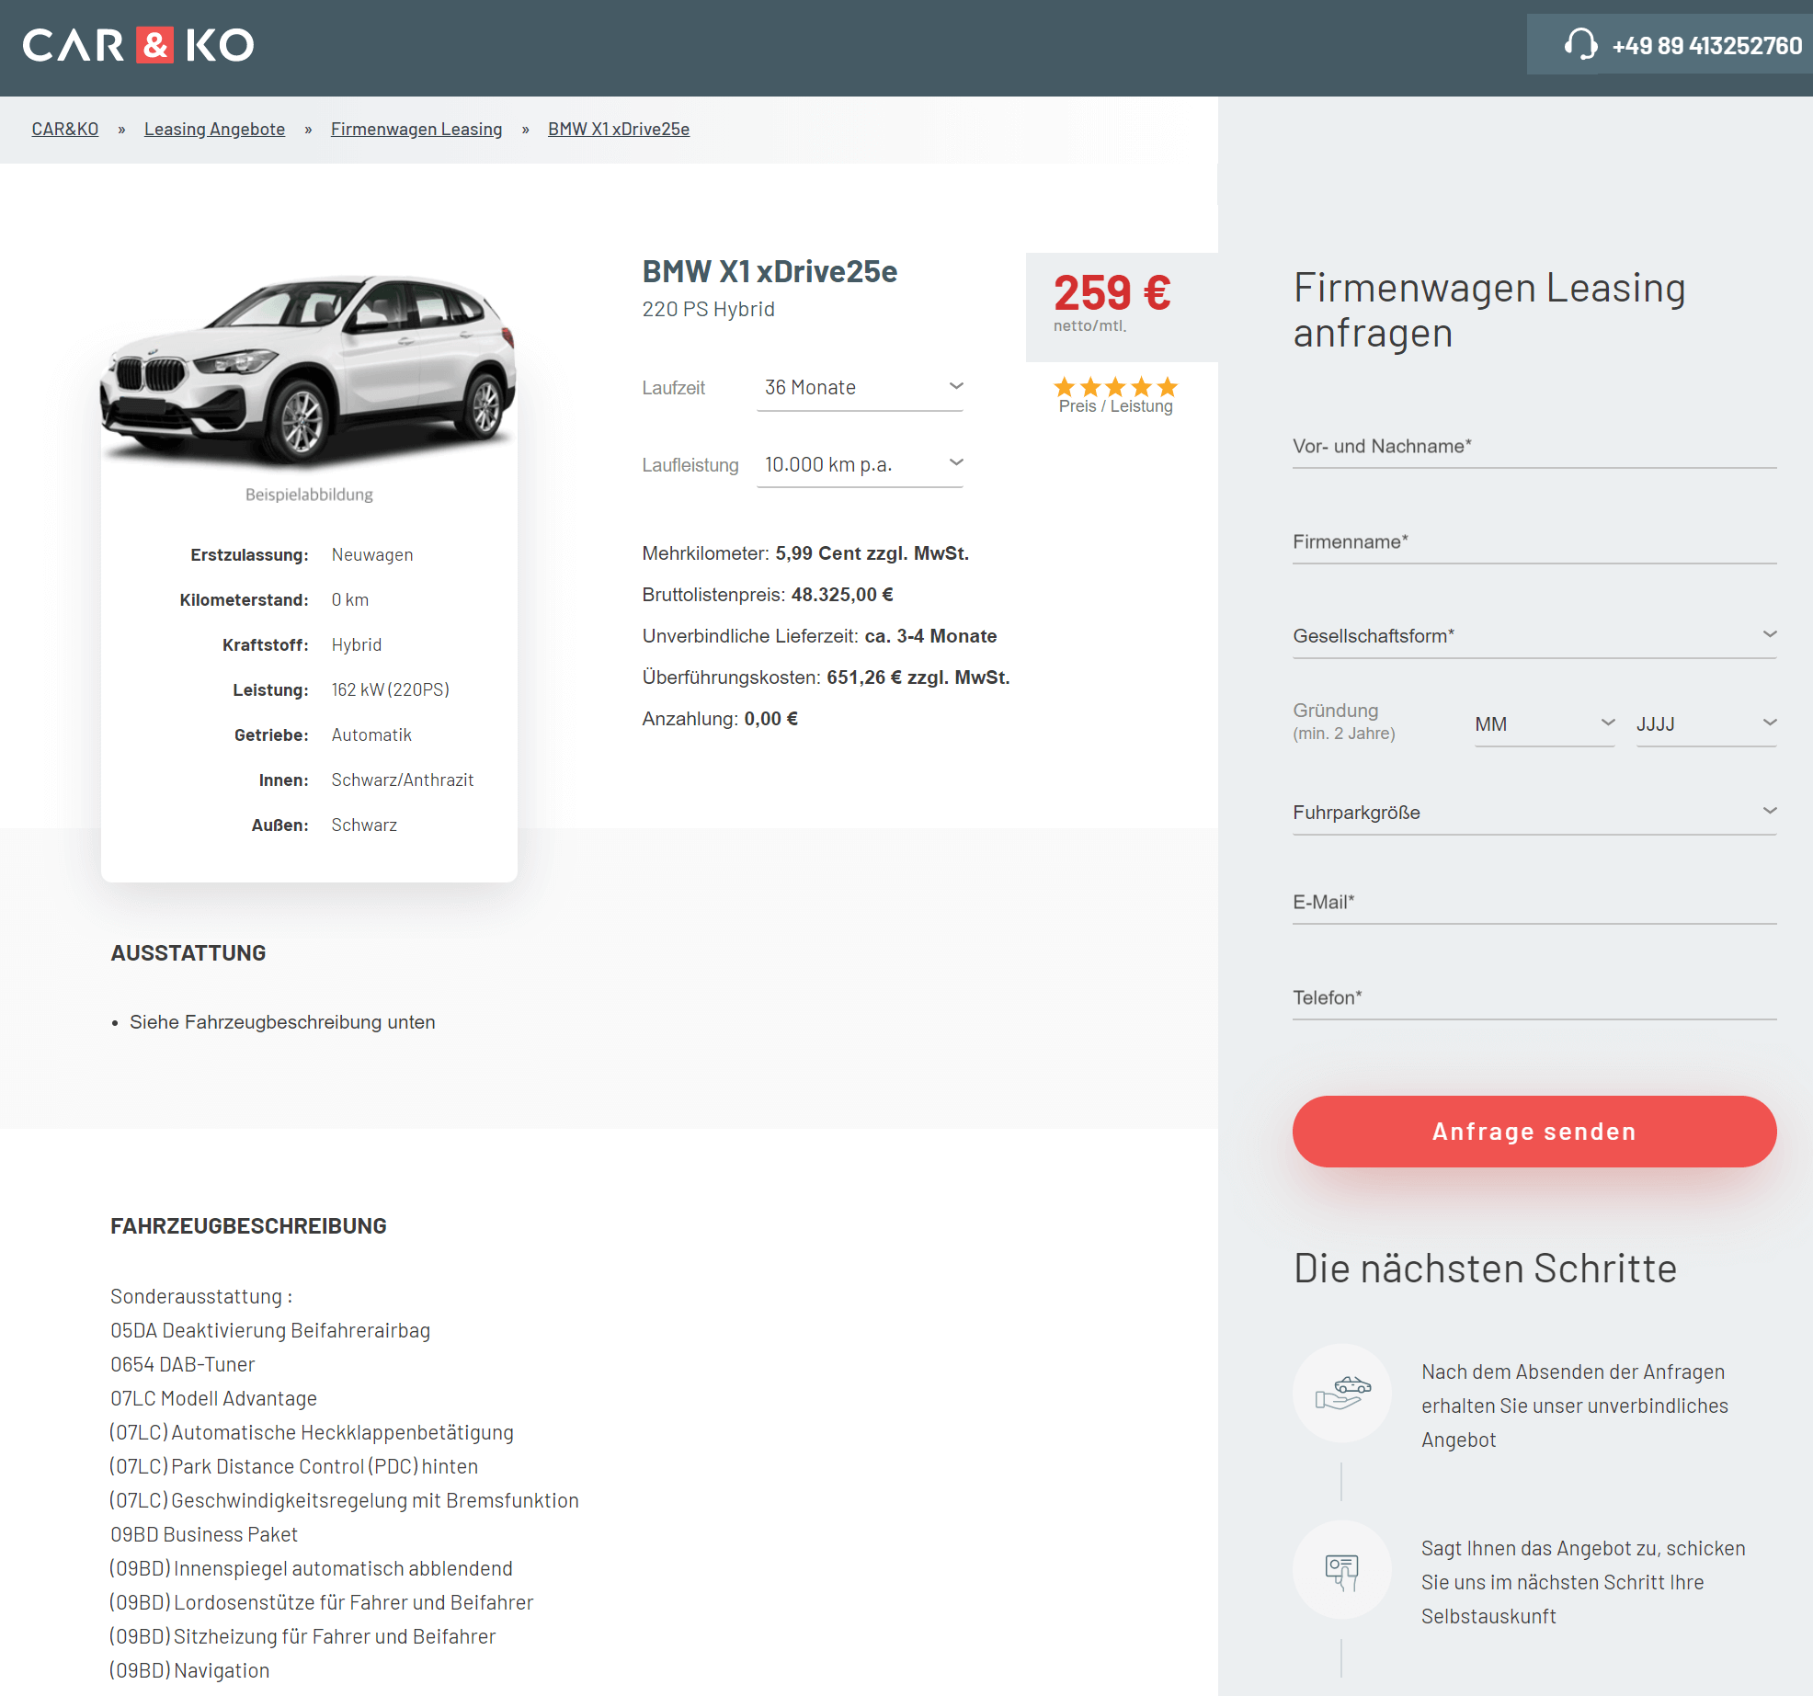Open the Gründung JJJJ year dropdown

click(1706, 724)
